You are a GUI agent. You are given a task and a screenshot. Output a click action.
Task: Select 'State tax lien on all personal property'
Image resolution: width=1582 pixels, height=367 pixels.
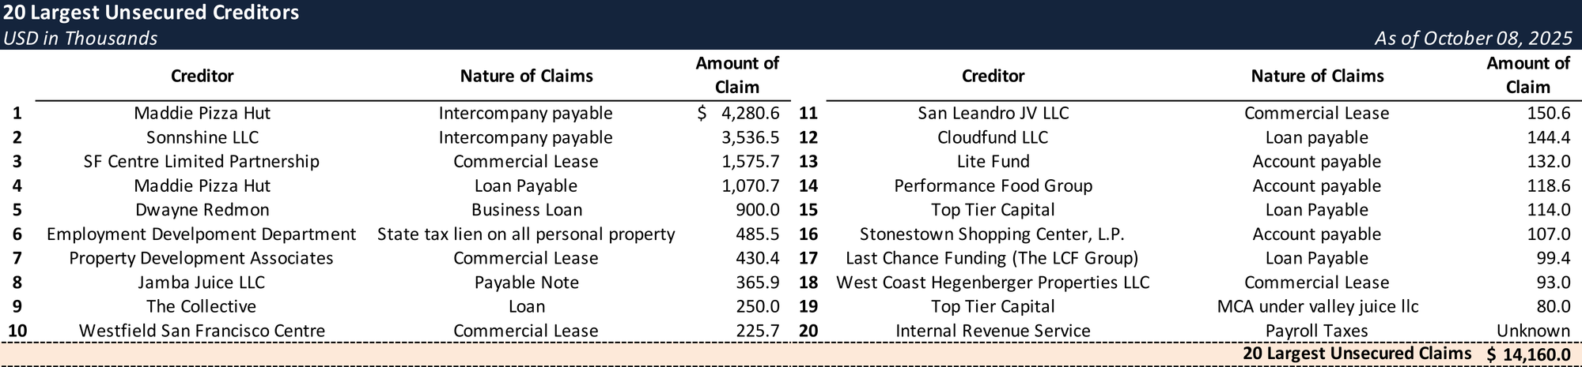526,234
